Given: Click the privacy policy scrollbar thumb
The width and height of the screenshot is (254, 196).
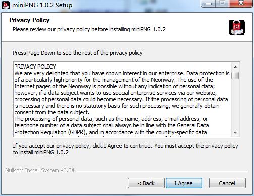Looking at the screenshot, I should pyautogui.click(x=235, y=75).
